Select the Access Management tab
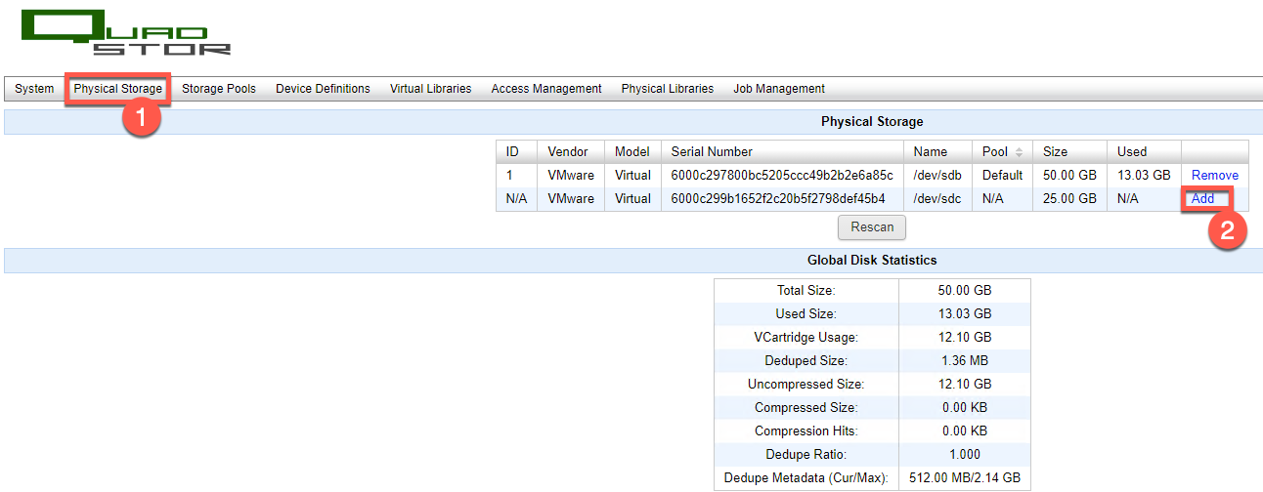 point(546,89)
